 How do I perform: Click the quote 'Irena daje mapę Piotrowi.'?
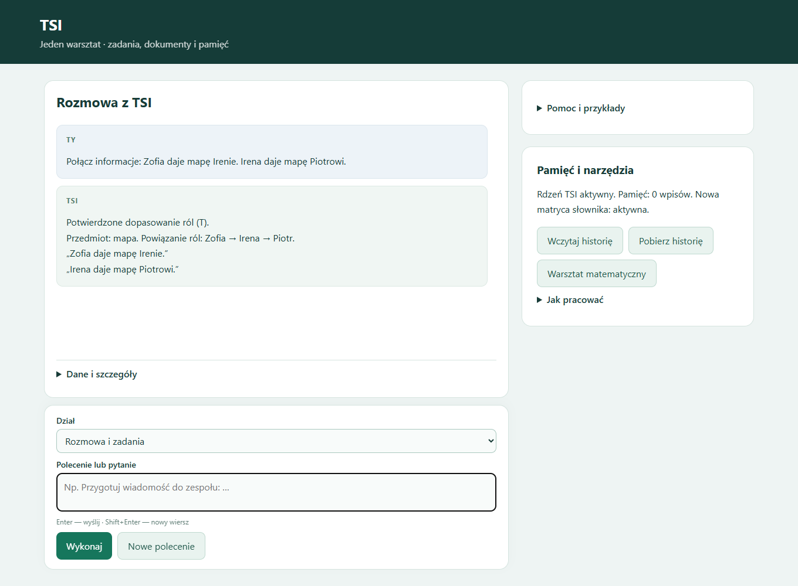pos(123,270)
